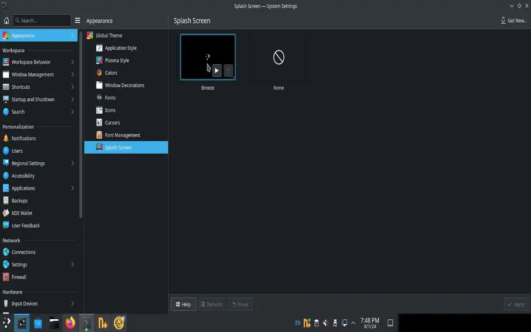This screenshot has width=531, height=332.
Task: Click the Notifications bell icon
Action: pyautogui.click(x=6, y=139)
